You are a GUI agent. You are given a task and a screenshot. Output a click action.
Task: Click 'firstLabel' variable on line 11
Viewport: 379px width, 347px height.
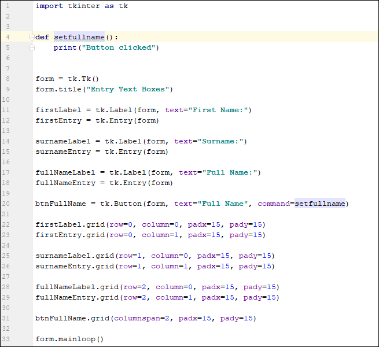click(x=58, y=110)
